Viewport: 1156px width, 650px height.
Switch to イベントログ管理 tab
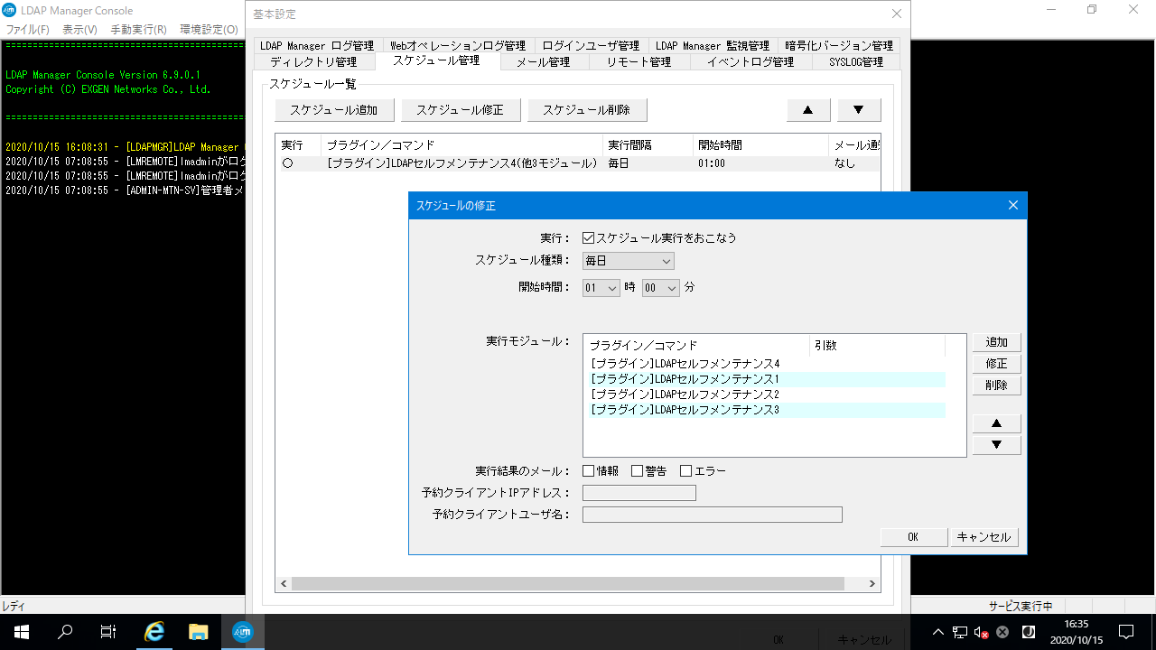(x=750, y=61)
